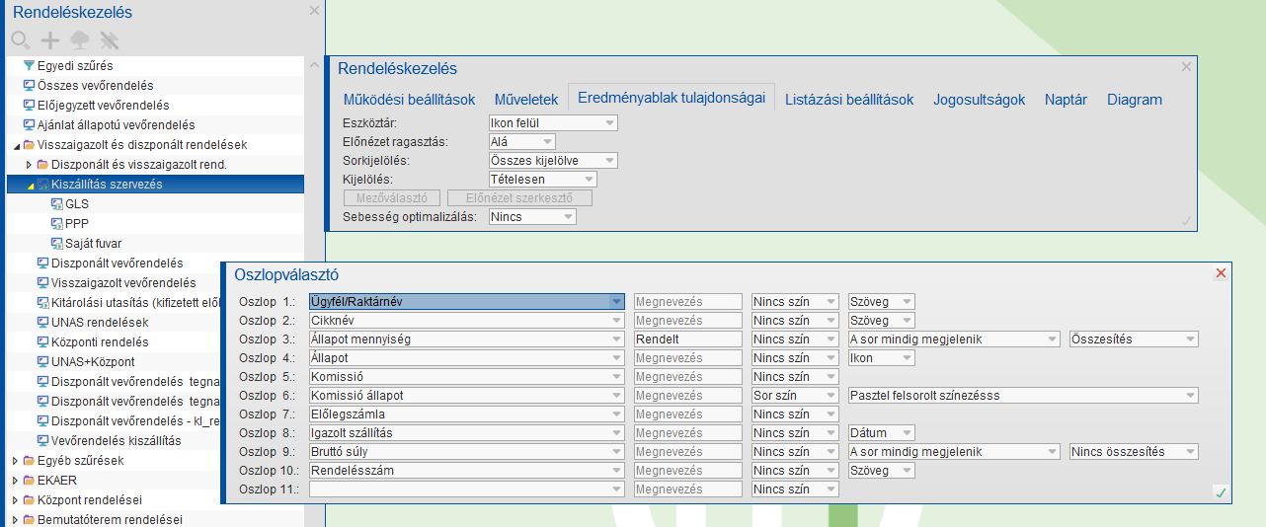The width and height of the screenshot is (1266, 527).
Task: Switch to Listázási beállítások tab
Action: pos(849,100)
